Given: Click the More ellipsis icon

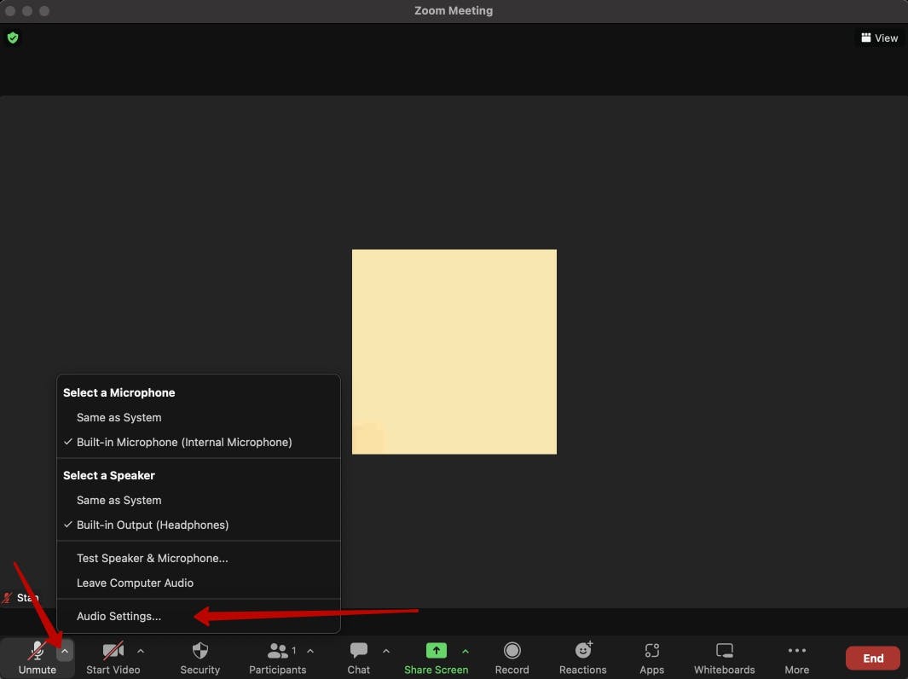Looking at the screenshot, I should click(797, 652).
